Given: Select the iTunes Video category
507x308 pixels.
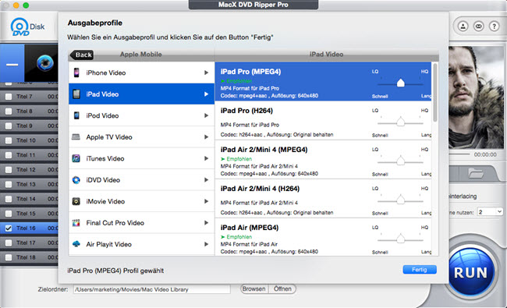Looking at the screenshot, I should click(142, 158).
